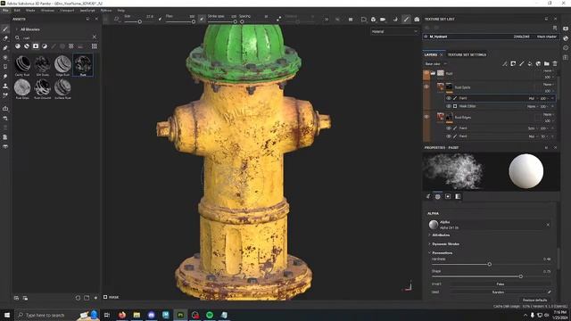This screenshot has height=321, width=571.
Task: Open the Base color channel dropdown
Action: click(436, 63)
